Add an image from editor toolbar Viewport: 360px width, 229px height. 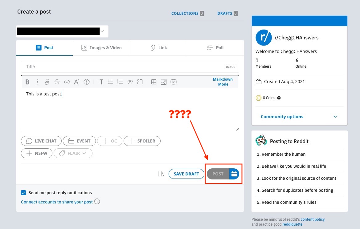[164, 82]
